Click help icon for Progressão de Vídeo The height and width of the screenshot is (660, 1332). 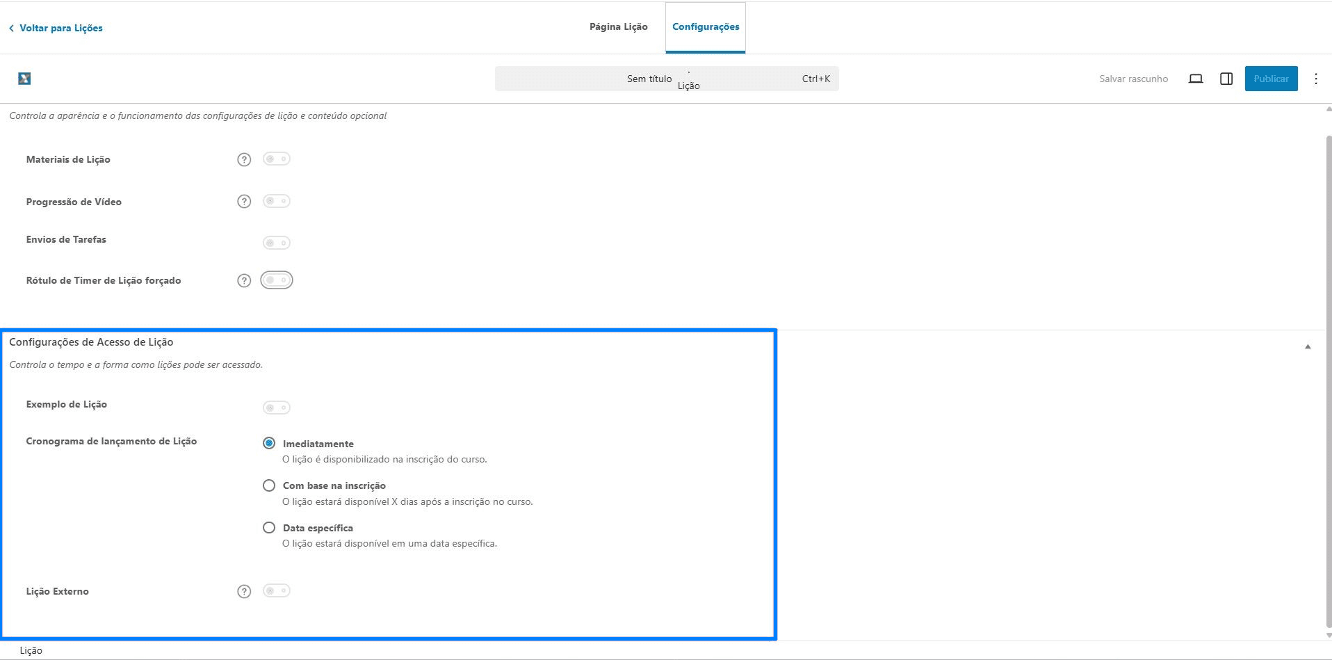click(244, 201)
